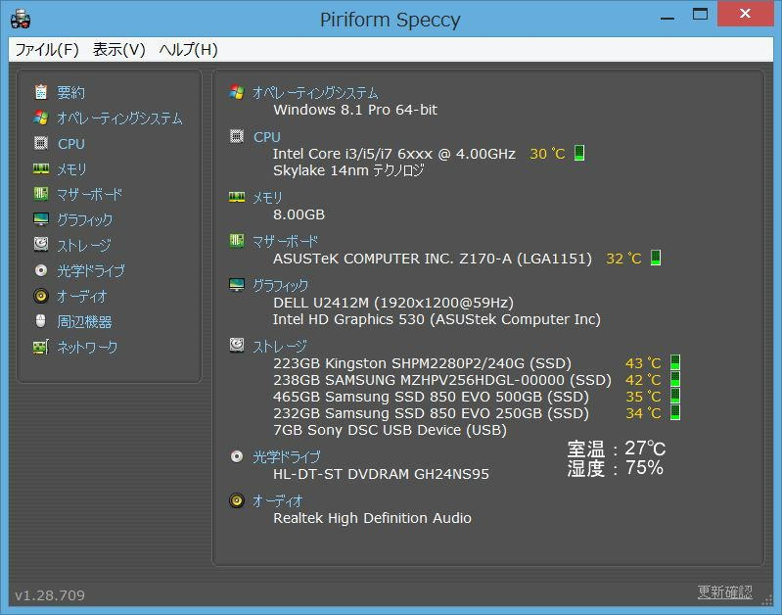This screenshot has height=615, width=782.
Task: Maximize the Speccy window
Action: click(x=700, y=14)
